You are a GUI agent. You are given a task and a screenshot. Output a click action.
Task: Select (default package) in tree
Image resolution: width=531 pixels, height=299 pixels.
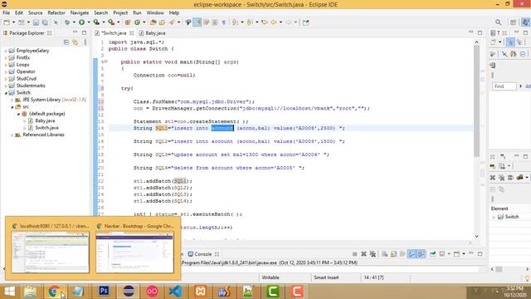pos(46,114)
